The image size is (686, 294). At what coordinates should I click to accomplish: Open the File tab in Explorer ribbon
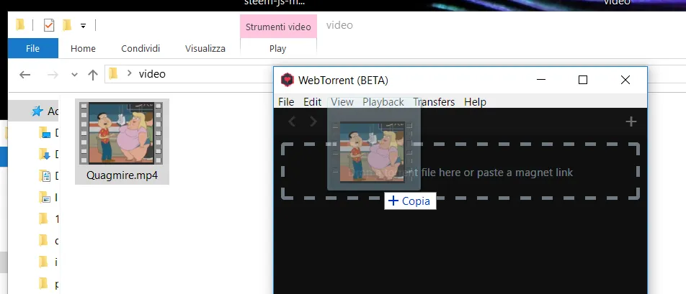(x=33, y=48)
